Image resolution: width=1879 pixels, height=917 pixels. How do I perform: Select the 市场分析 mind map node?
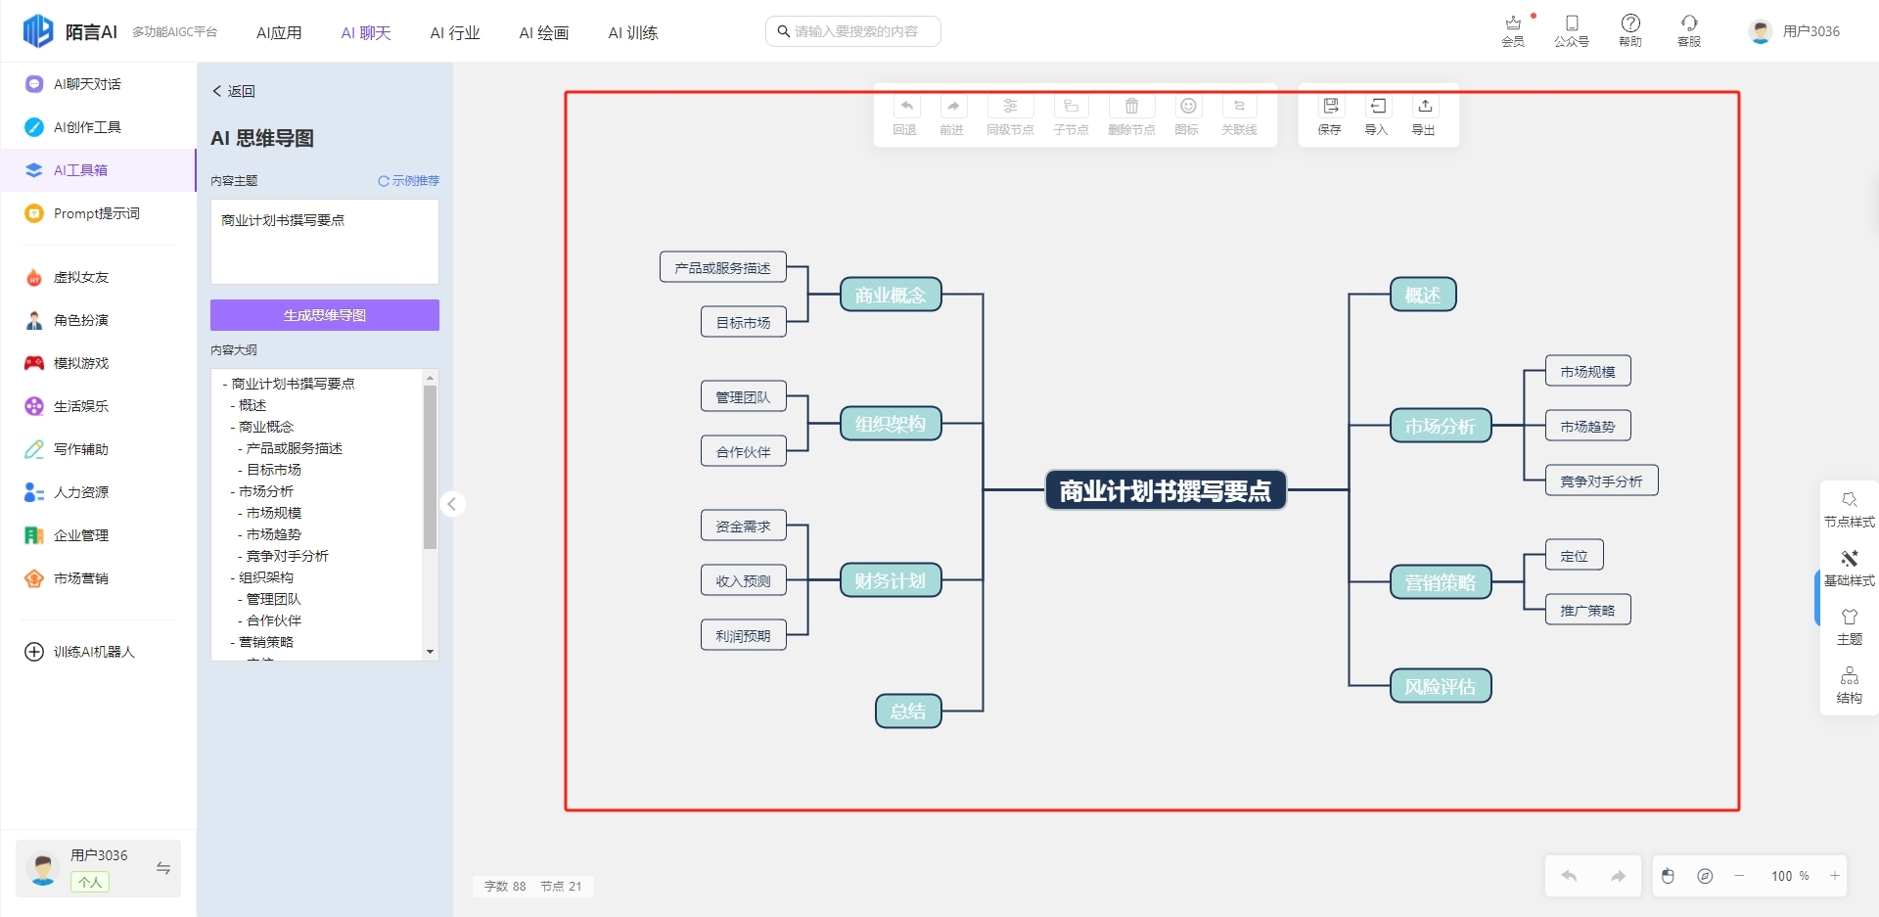(x=1441, y=426)
